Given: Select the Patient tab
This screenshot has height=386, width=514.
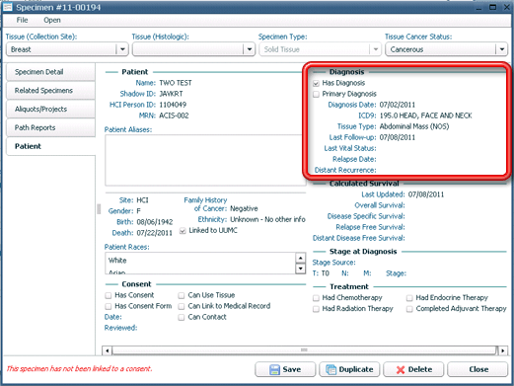Looking at the screenshot, I should pos(50,146).
